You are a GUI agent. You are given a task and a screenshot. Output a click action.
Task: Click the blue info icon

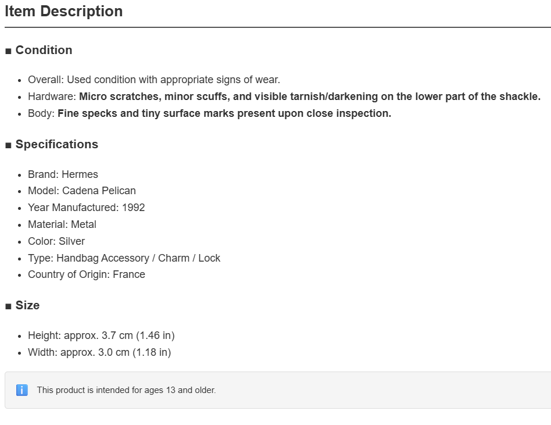click(22, 390)
